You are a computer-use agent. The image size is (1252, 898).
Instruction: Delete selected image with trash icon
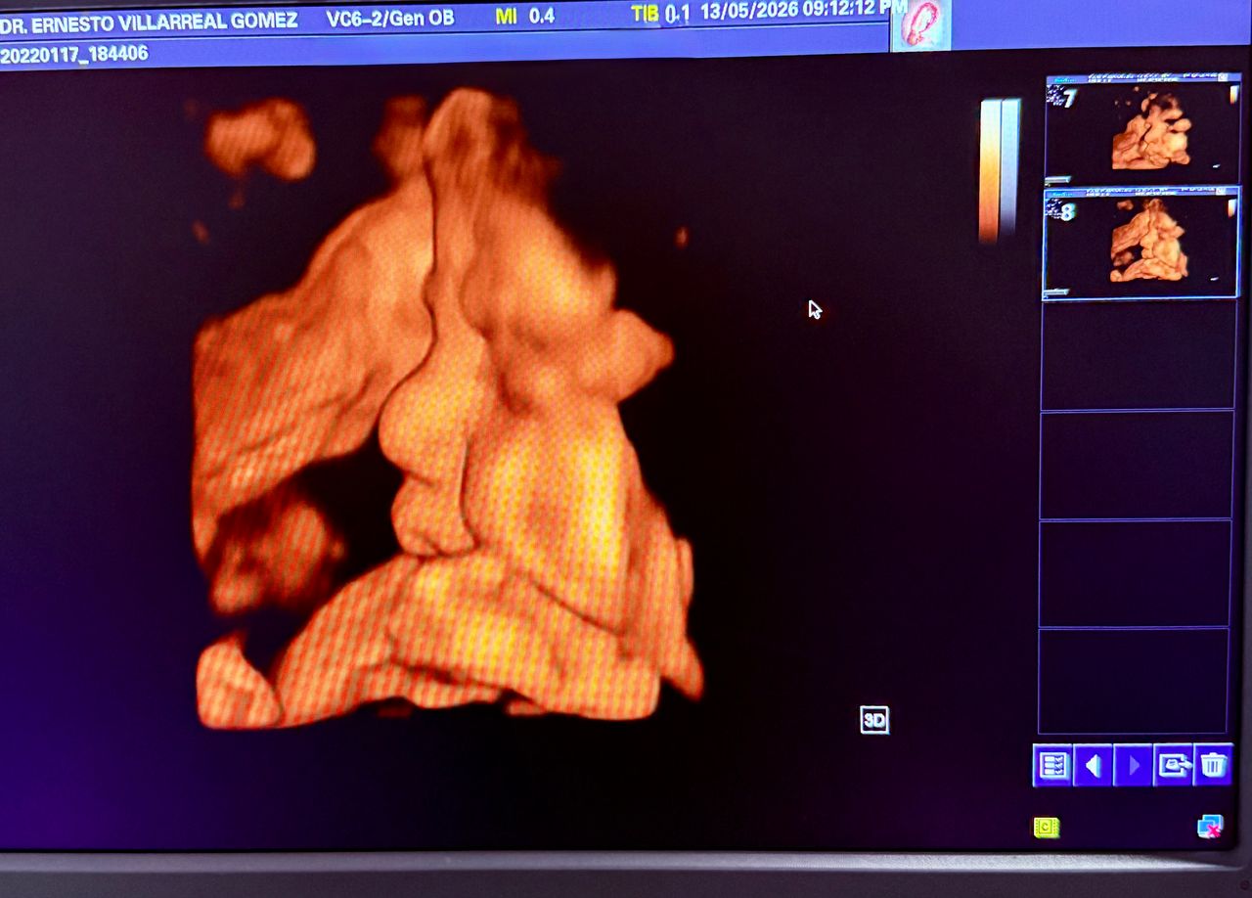point(1213,765)
